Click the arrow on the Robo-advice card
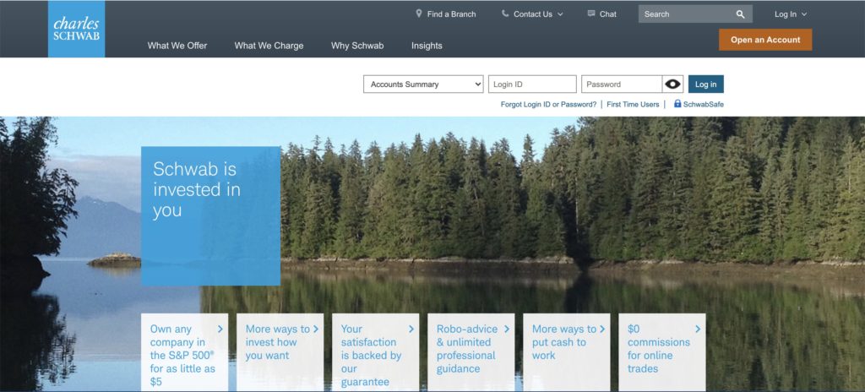 pyautogui.click(x=507, y=329)
